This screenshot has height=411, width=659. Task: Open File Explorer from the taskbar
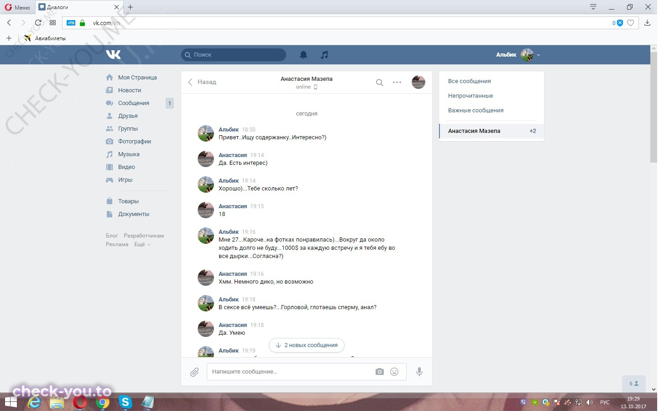coord(57,402)
